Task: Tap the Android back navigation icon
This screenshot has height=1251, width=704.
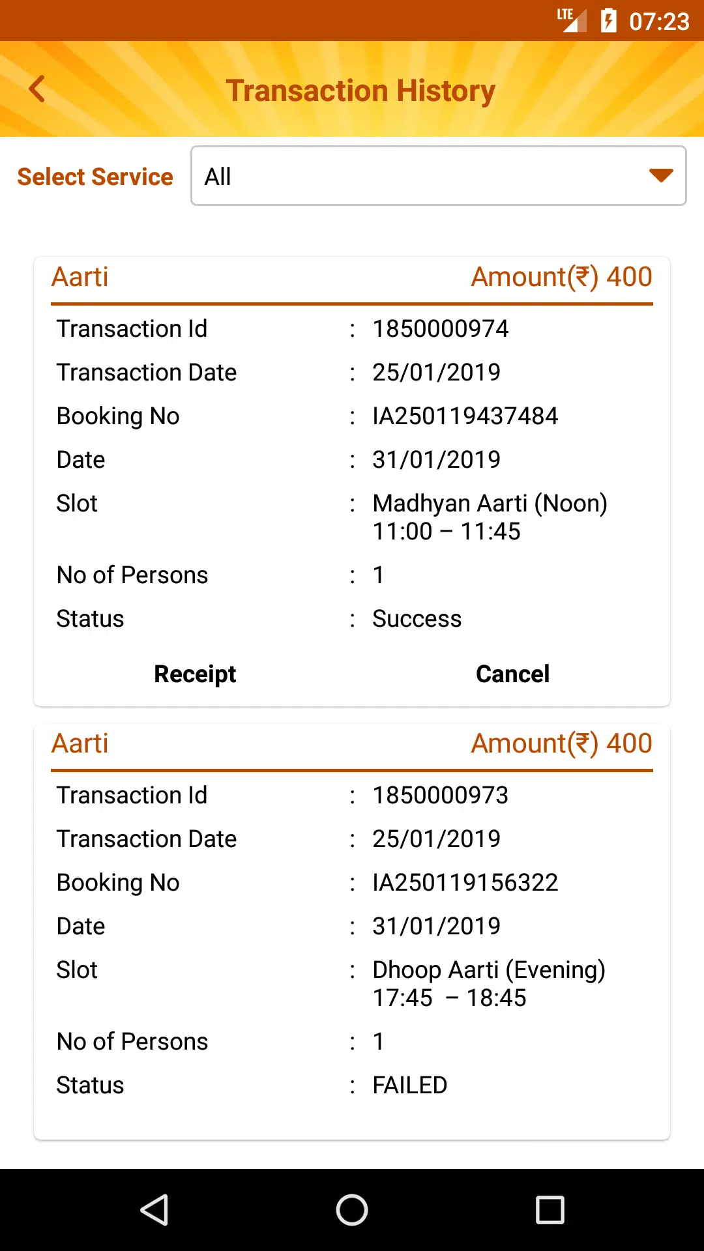Action: coord(154,1210)
